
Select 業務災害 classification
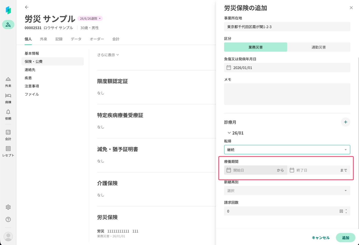tap(256, 47)
